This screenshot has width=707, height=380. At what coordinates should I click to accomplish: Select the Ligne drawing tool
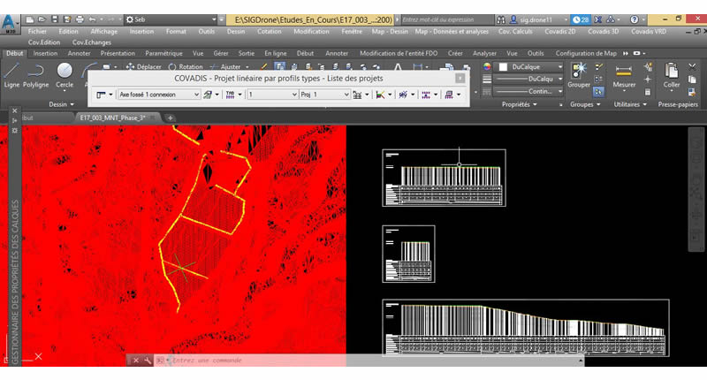[11, 75]
